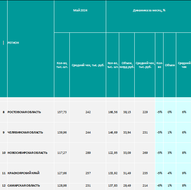Select value 244 in Челябинская row
Screen dimensions: 191x190
88,132
